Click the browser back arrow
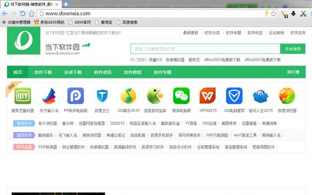The width and height of the screenshot is (312, 195). point(4,14)
